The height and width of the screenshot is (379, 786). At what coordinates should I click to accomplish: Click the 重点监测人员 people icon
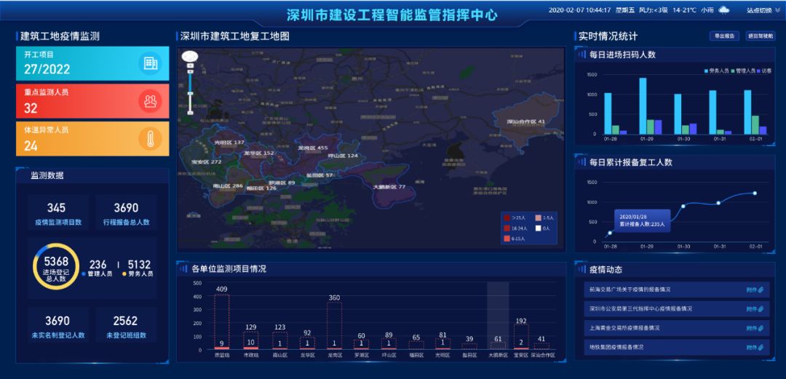150,100
